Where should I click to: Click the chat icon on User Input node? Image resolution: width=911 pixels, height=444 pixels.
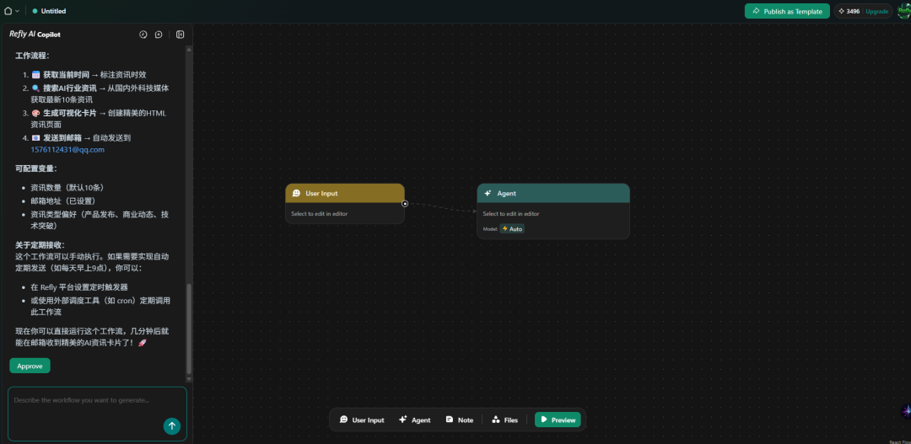pyautogui.click(x=296, y=193)
